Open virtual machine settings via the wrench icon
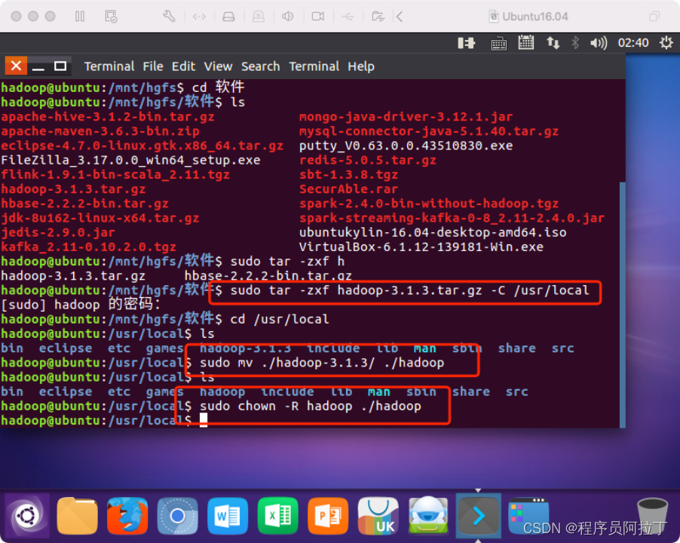The height and width of the screenshot is (543, 680). pos(169,16)
